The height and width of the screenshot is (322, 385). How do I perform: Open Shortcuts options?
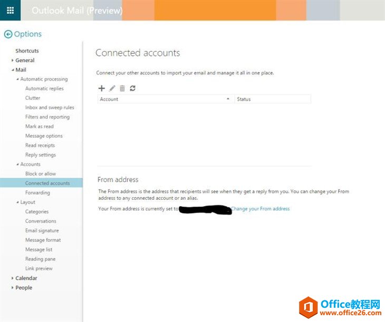[27, 51]
